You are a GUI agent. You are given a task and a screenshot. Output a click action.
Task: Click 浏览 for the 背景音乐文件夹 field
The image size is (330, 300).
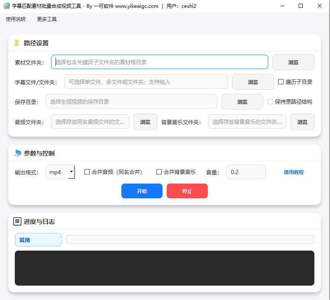pyautogui.click(x=302, y=122)
